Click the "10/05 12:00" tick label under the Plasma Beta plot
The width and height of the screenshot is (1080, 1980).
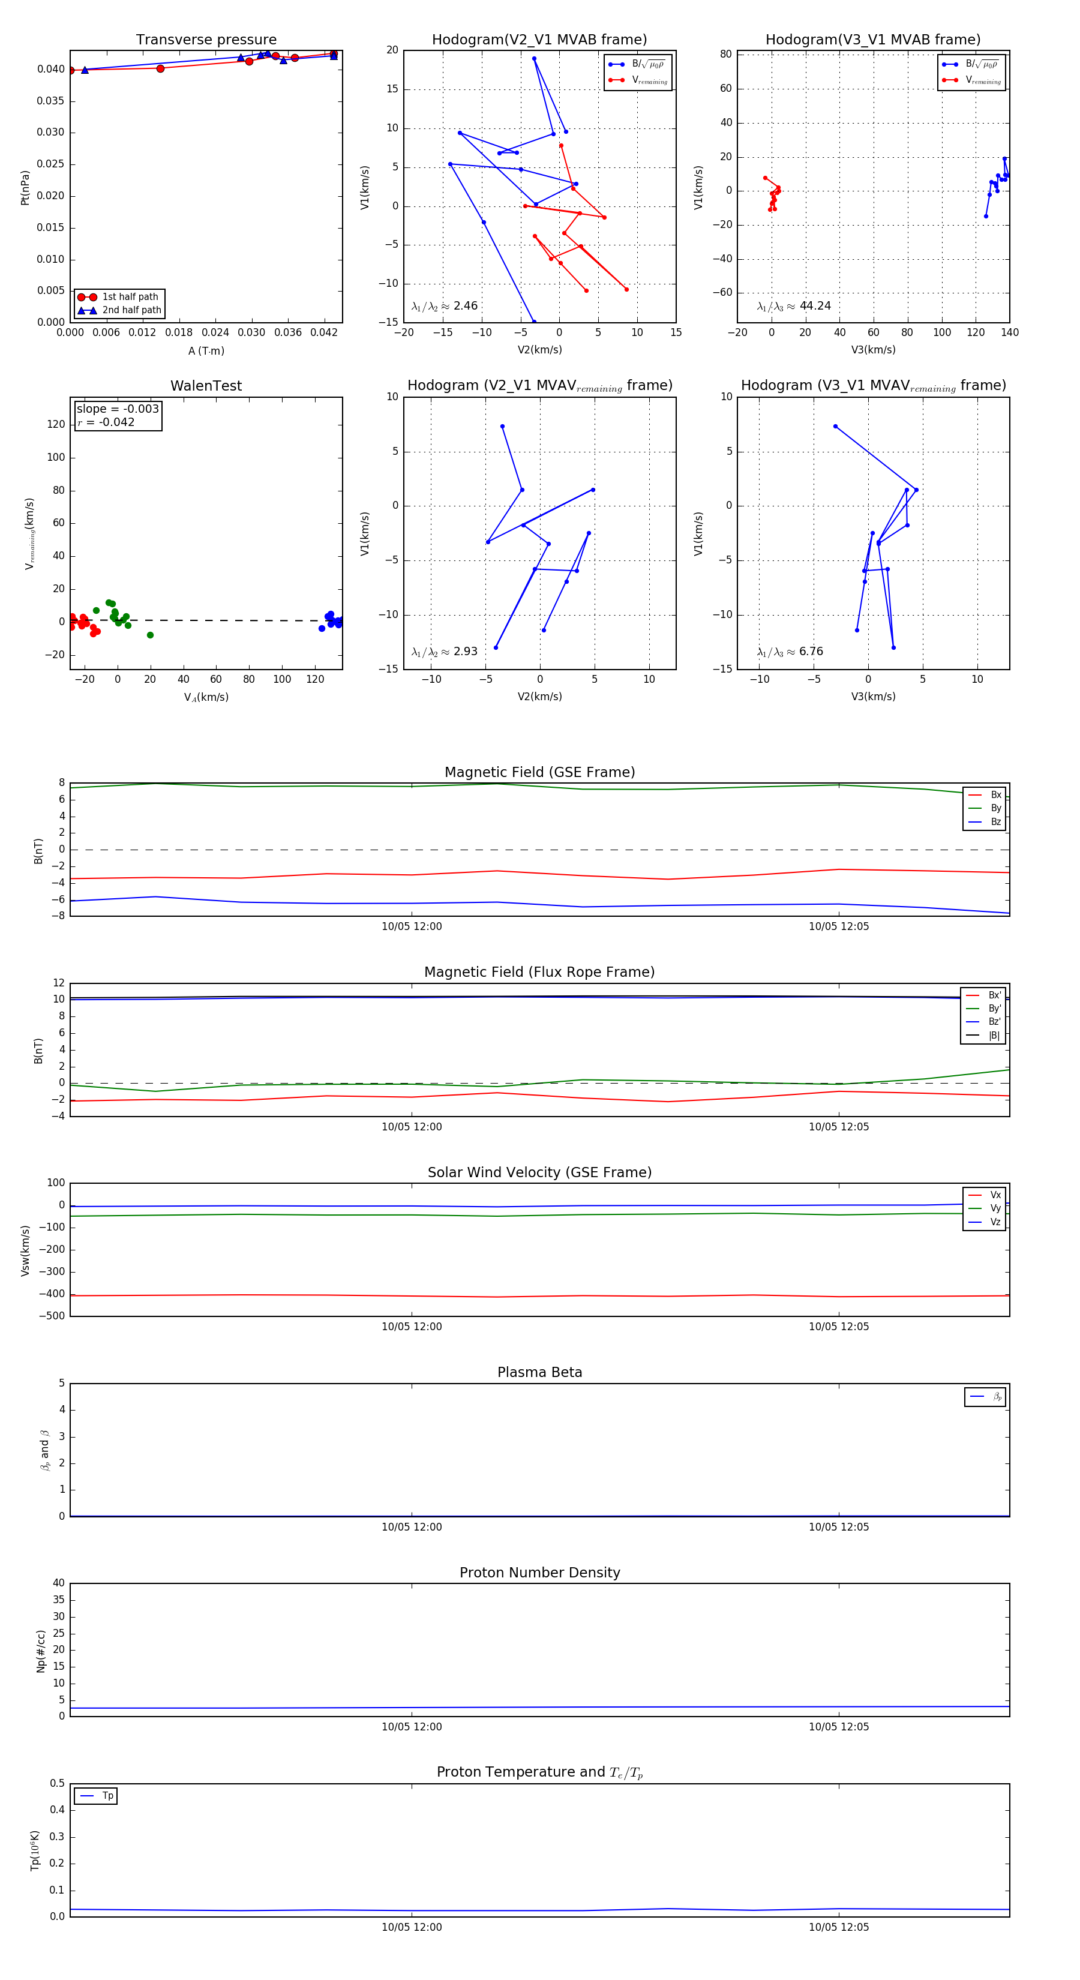click(412, 1527)
